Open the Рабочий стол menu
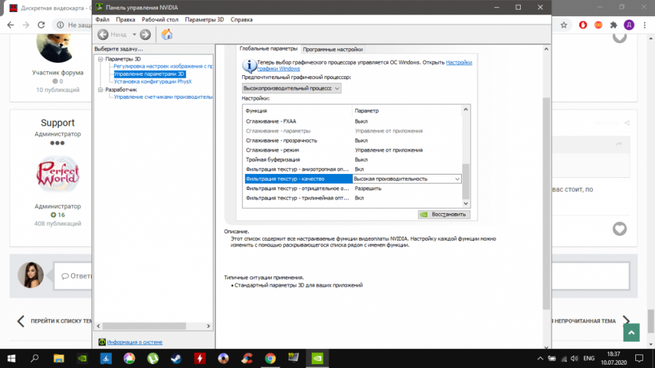This screenshot has height=368, width=655. (x=160, y=20)
